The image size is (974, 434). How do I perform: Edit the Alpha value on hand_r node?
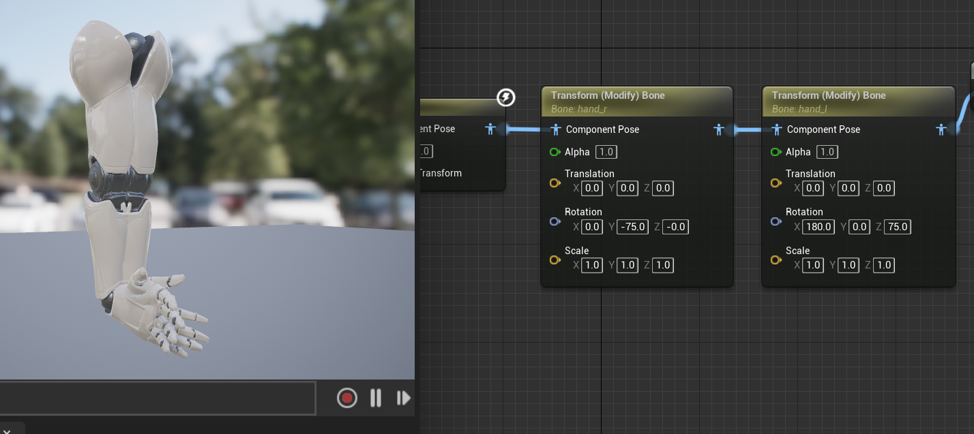click(606, 152)
